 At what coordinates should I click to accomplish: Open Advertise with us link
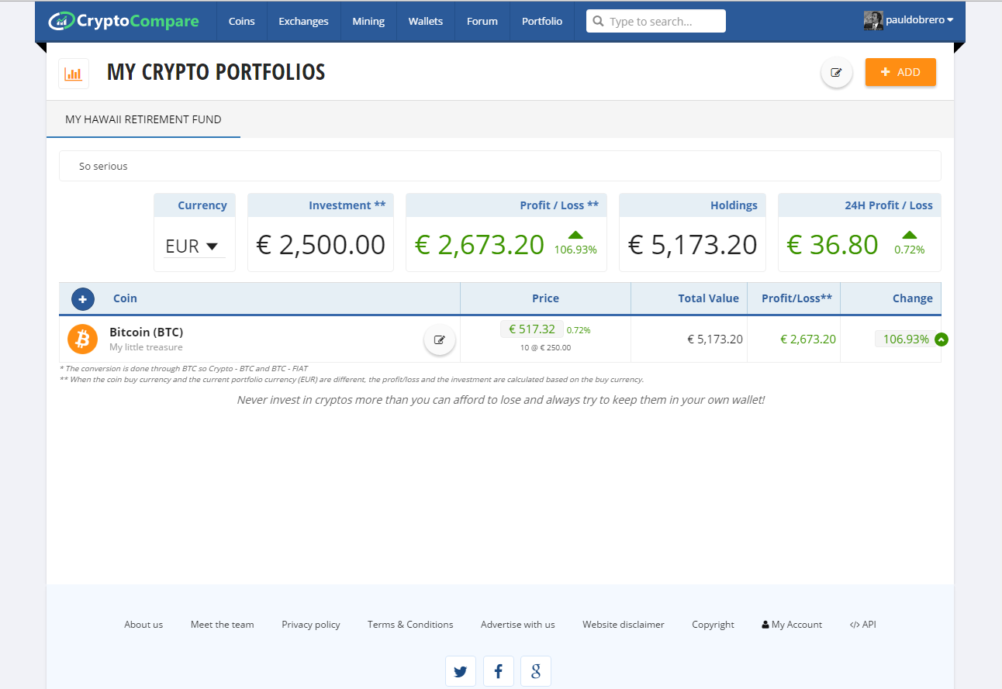[x=518, y=625]
